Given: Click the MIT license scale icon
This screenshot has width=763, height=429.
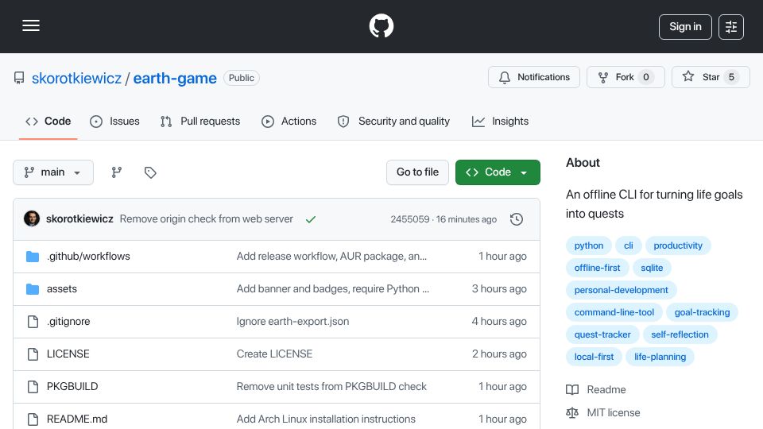Looking at the screenshot, I should click(x=572, y=412).
